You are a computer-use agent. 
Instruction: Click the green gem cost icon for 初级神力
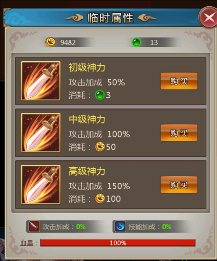click(x=100, y=95)
